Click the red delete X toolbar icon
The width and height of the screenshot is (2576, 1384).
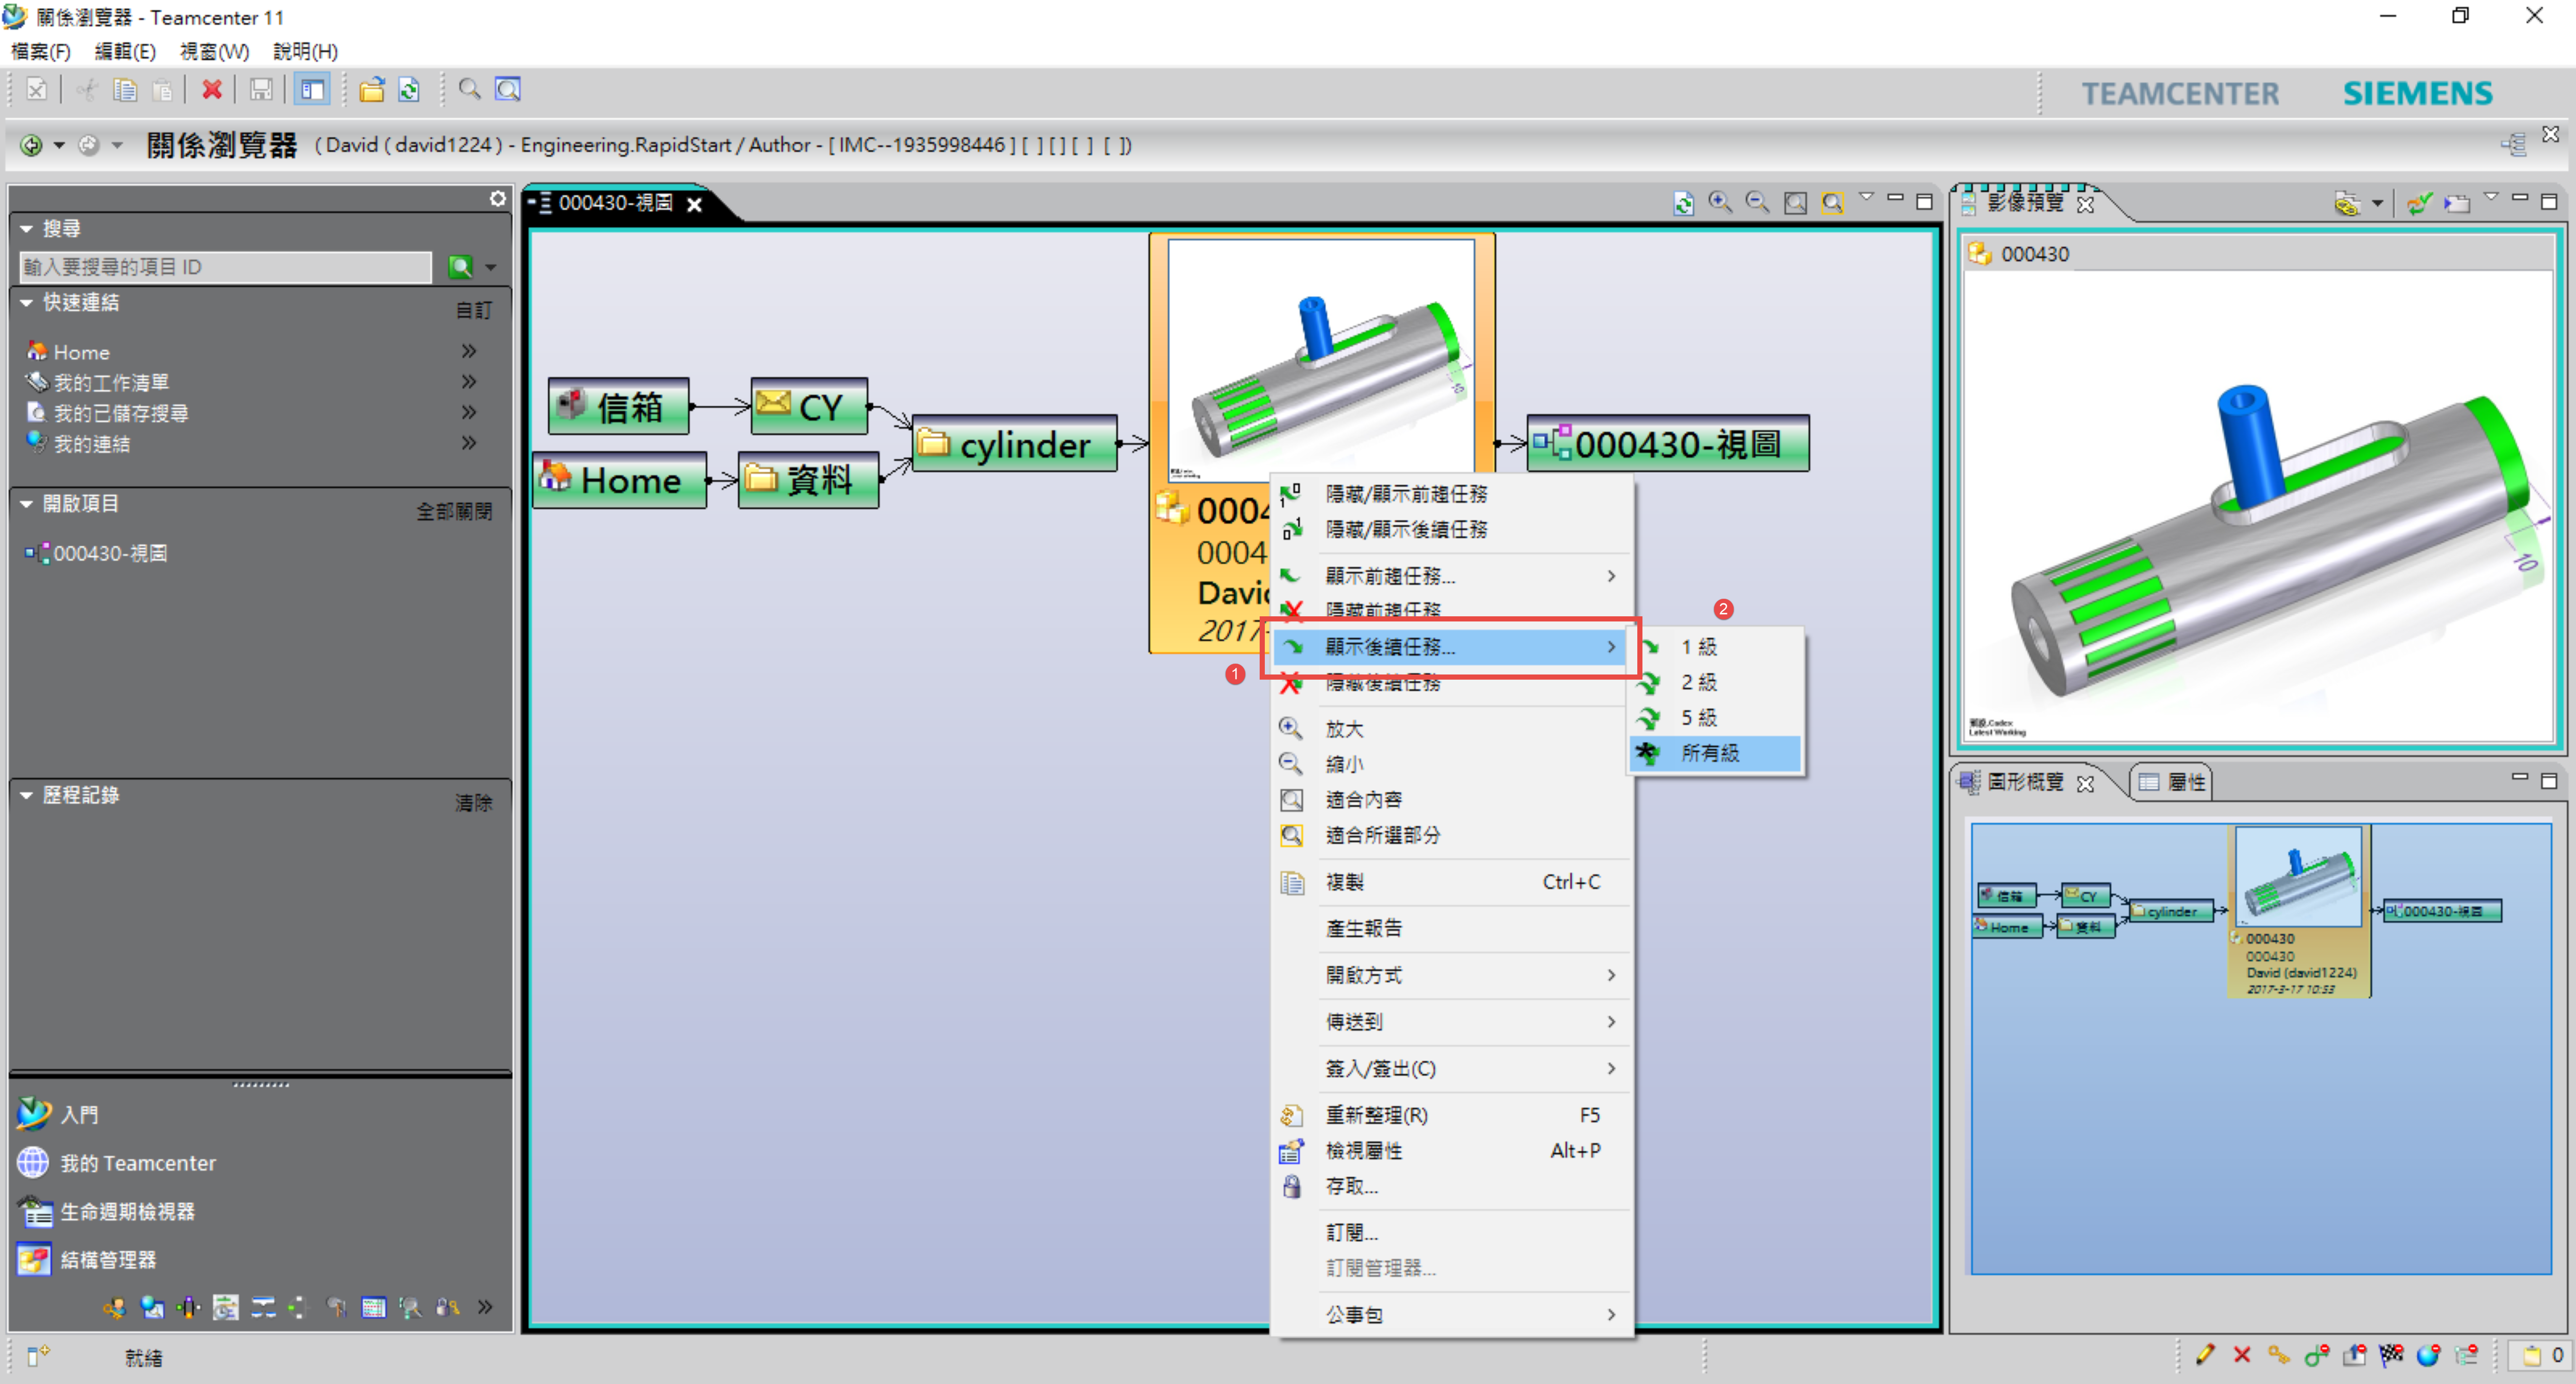coord(211,90)
